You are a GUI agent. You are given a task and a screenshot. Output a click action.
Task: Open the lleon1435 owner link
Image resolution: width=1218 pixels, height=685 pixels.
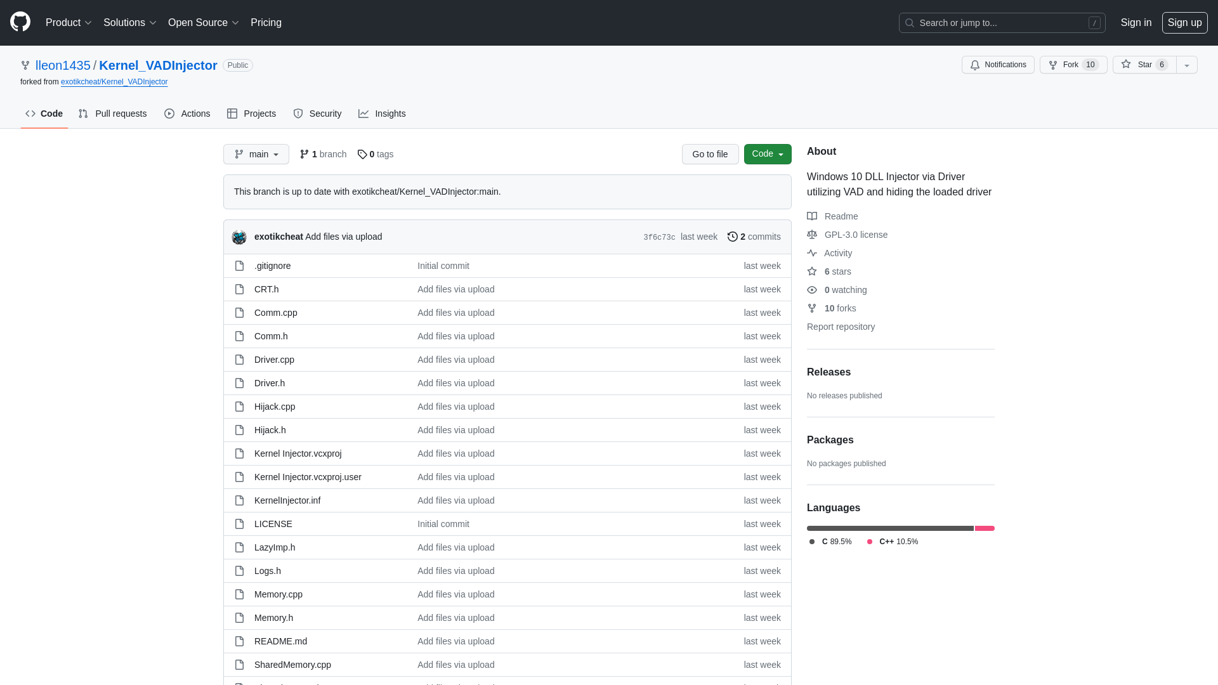[x=63, y=65]
